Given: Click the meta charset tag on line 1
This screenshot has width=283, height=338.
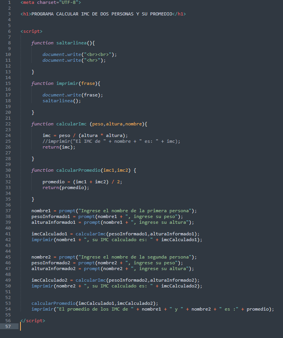Looking at the screenshot, I should point(51,2).
